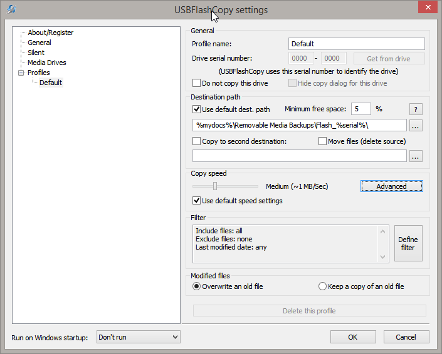Open the Define filter dialog
The height and width of the screenshot is (354, 442).
point(408,243)
